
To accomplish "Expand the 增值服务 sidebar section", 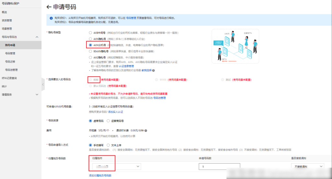I will pyautogui.click(x=37, y=94).
